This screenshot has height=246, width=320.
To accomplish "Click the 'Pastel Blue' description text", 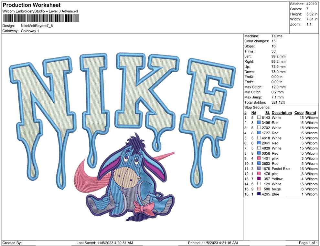I will 281,169.
